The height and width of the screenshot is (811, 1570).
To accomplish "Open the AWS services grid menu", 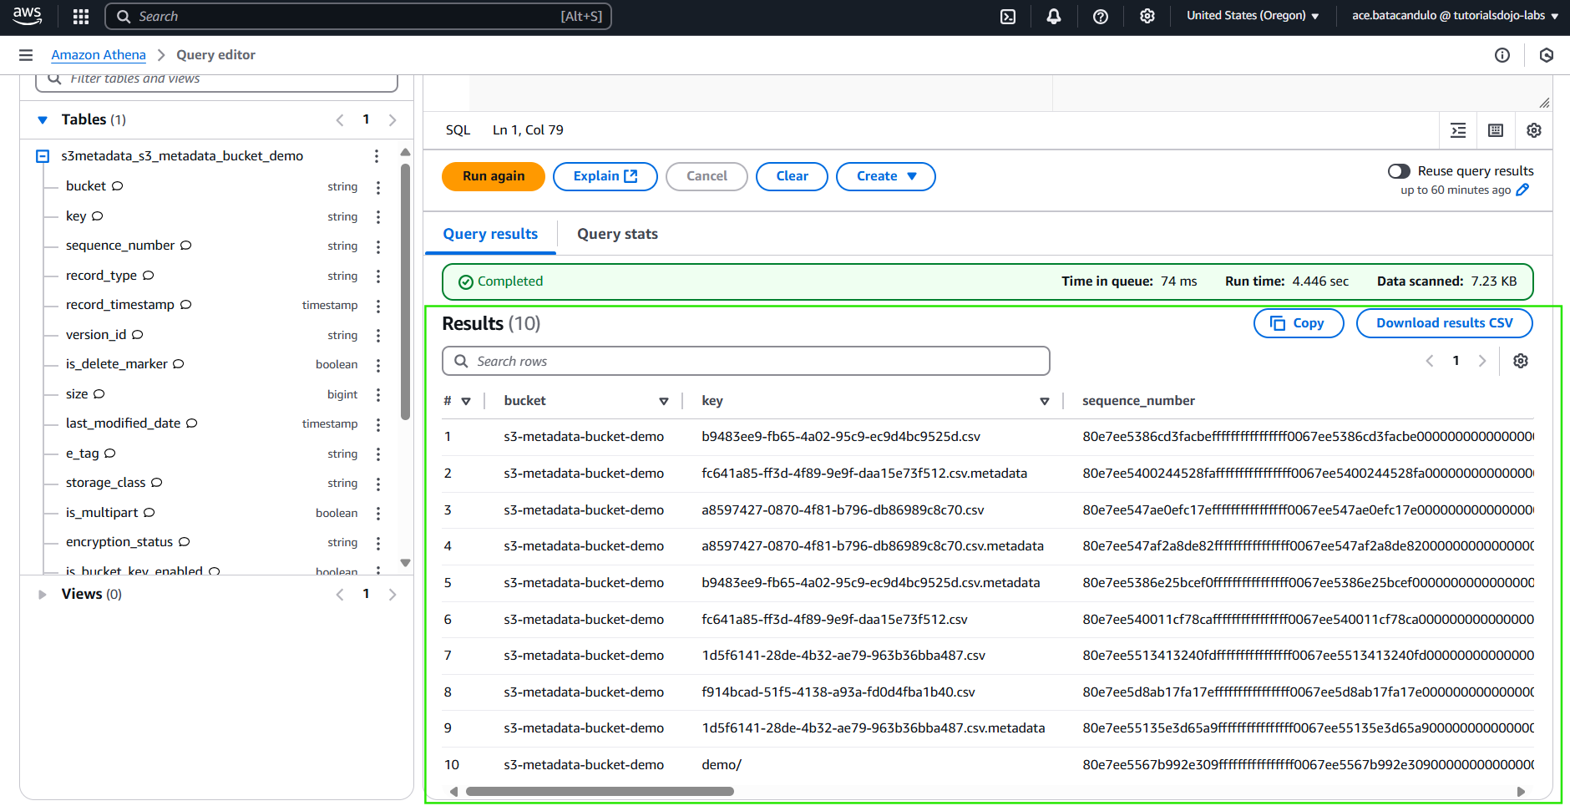I will [x=81, y=17].
